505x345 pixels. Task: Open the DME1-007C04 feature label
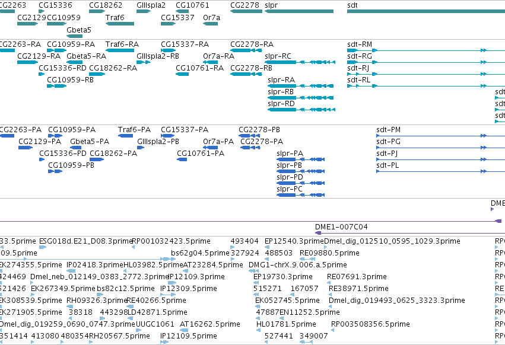pyautogui.click(x=341, y=227)
